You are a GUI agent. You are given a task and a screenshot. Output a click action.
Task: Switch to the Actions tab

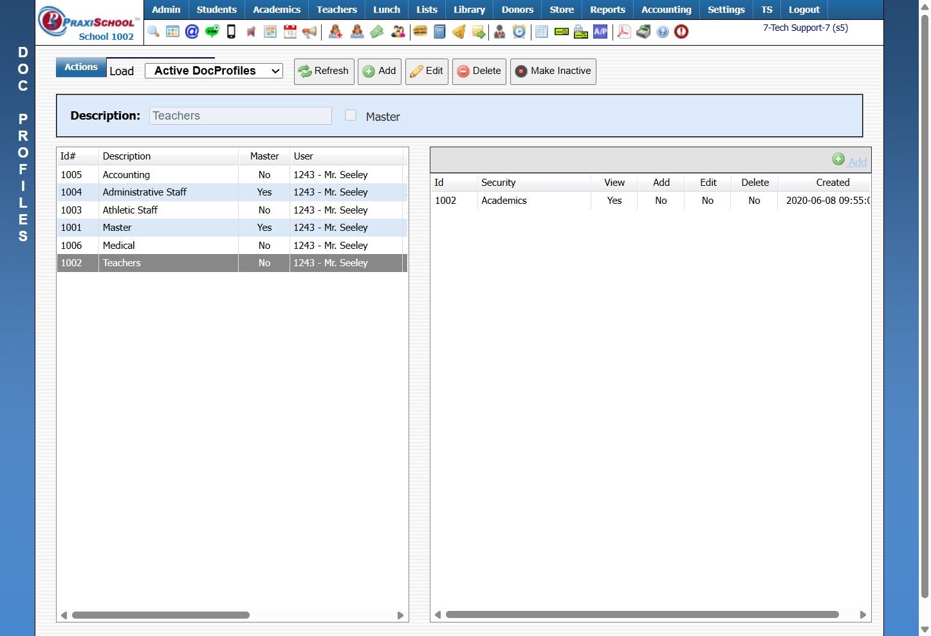pyautogui.click(x=81, y=67)
